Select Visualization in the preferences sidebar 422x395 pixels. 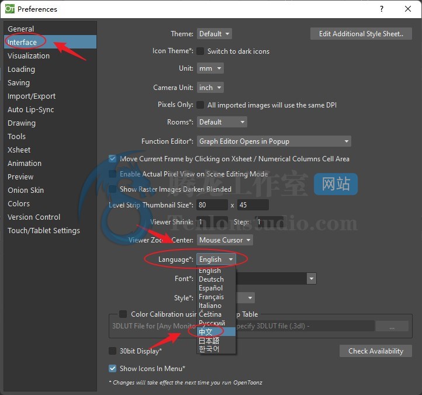point(29,56)
